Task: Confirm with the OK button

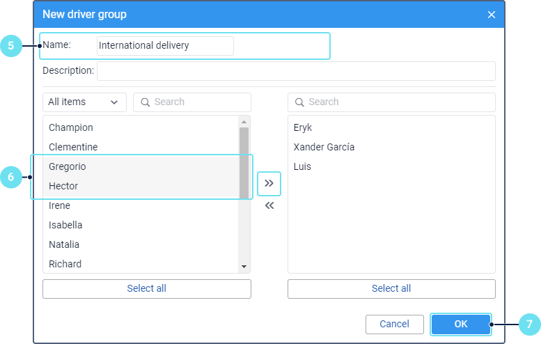Action: [x=461, y=324]
